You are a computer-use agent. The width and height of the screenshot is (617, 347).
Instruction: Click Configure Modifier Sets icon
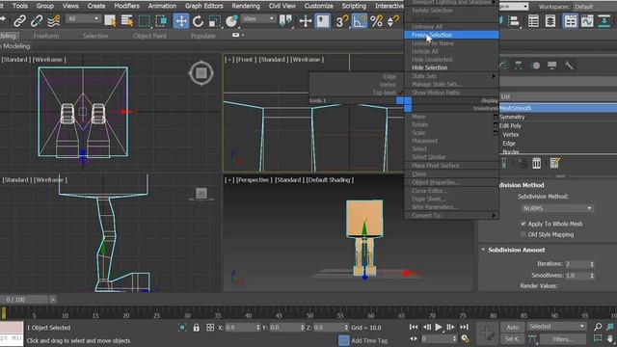(555, 163)
